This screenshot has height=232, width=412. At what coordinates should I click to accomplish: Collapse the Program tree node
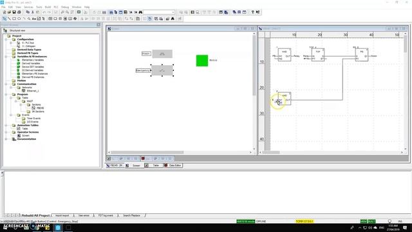click(x=6, y=94)
